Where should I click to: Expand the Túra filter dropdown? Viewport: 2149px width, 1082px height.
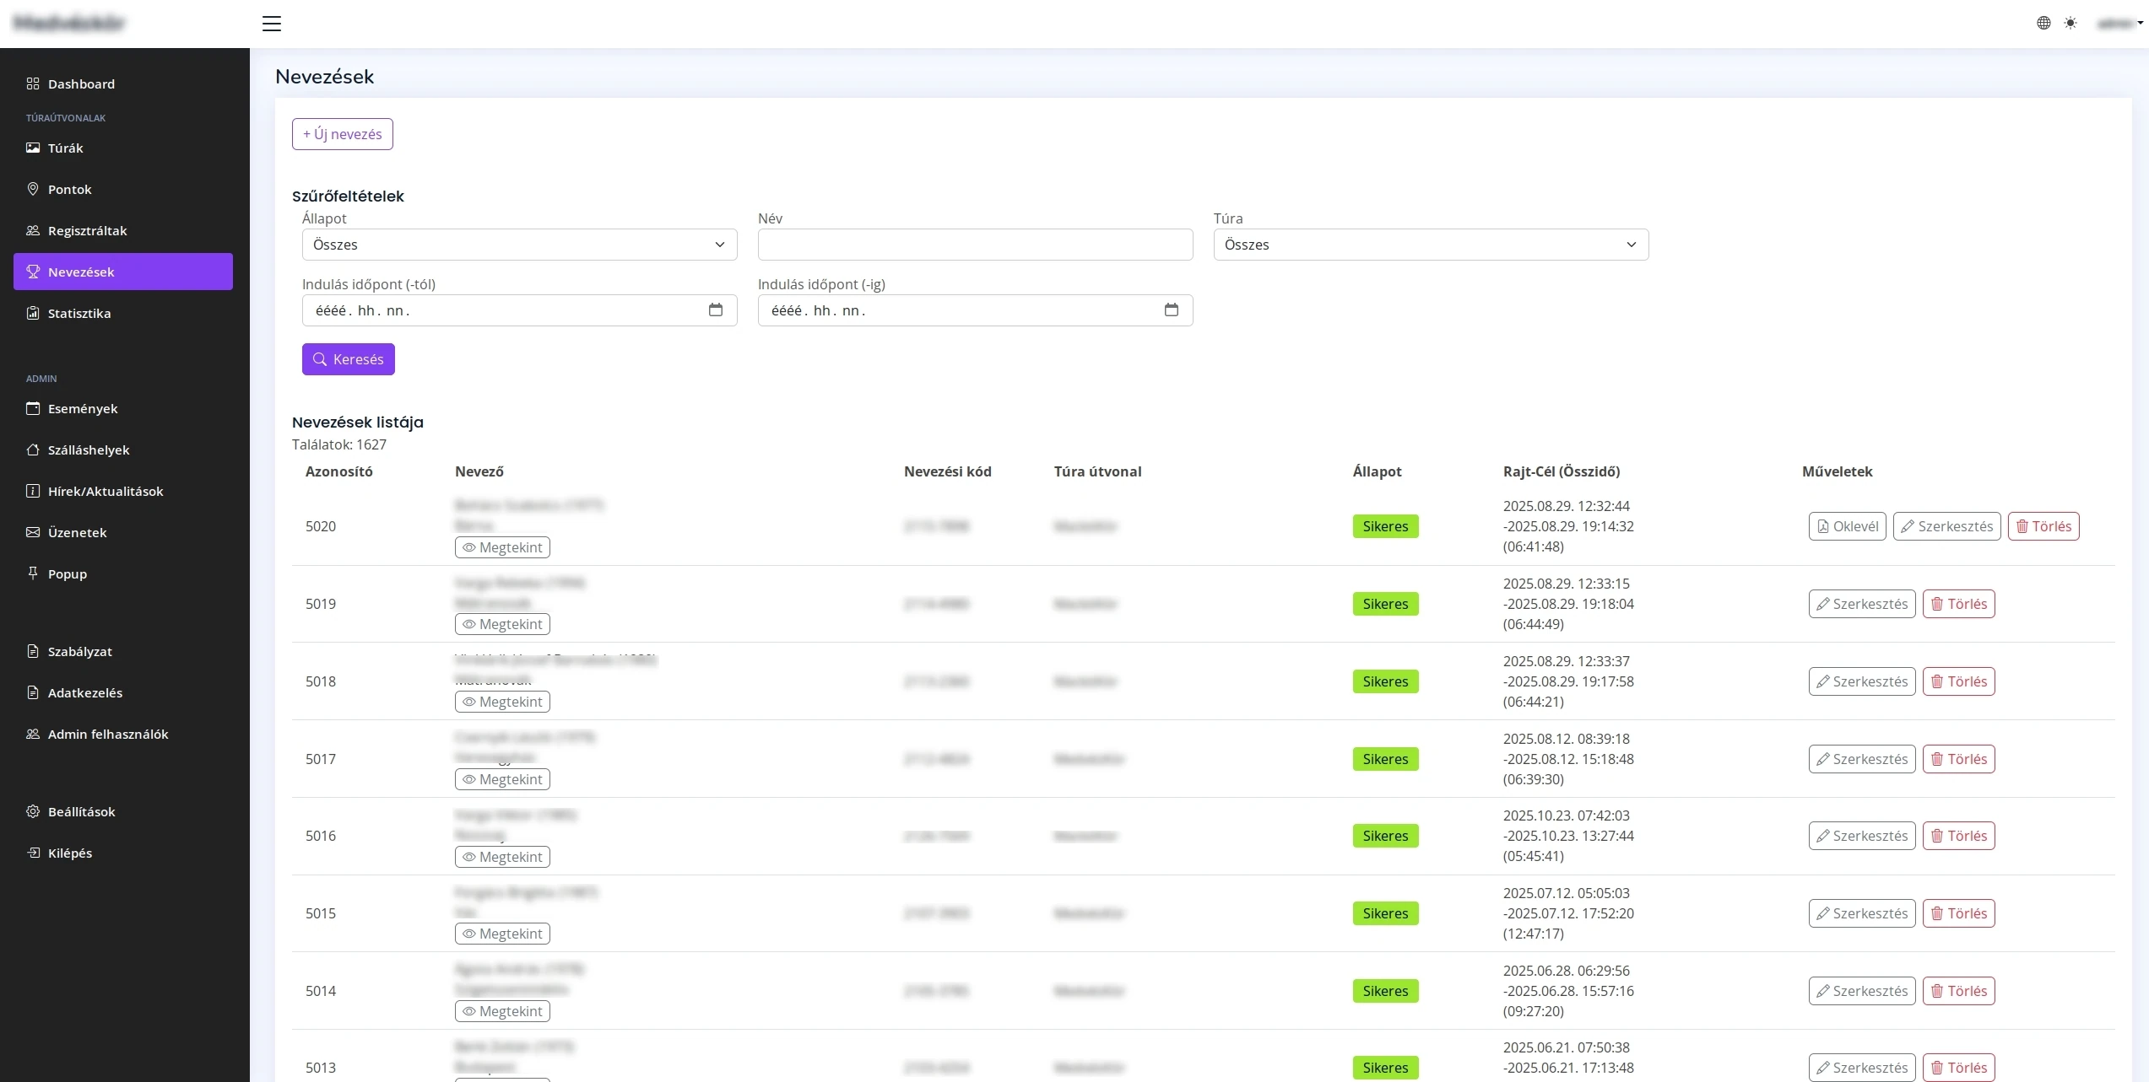(x=1431, y=245)
